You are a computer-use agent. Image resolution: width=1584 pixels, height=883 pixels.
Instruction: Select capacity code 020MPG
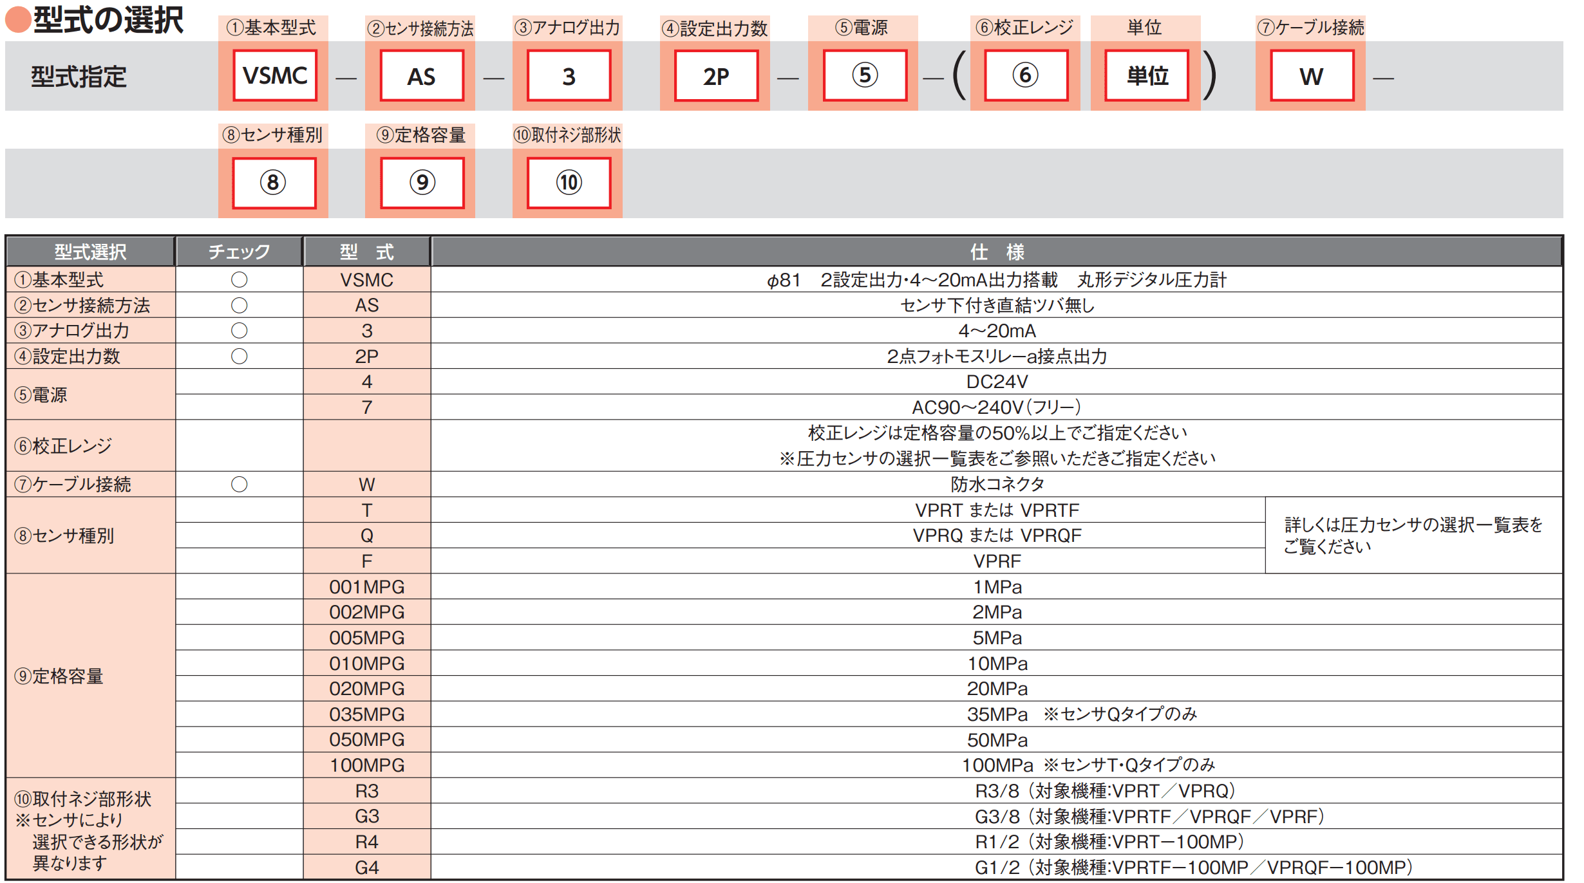[367, 689]
